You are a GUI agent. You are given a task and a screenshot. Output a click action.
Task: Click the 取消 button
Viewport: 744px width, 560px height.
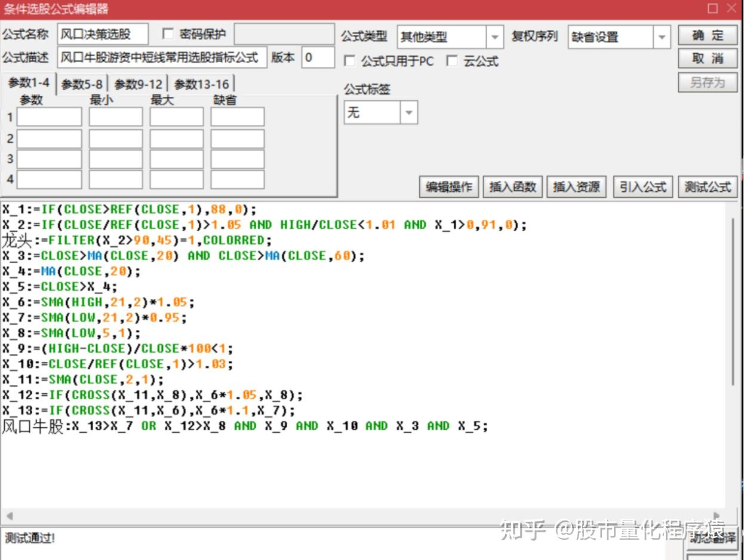(x=708, y=59)
